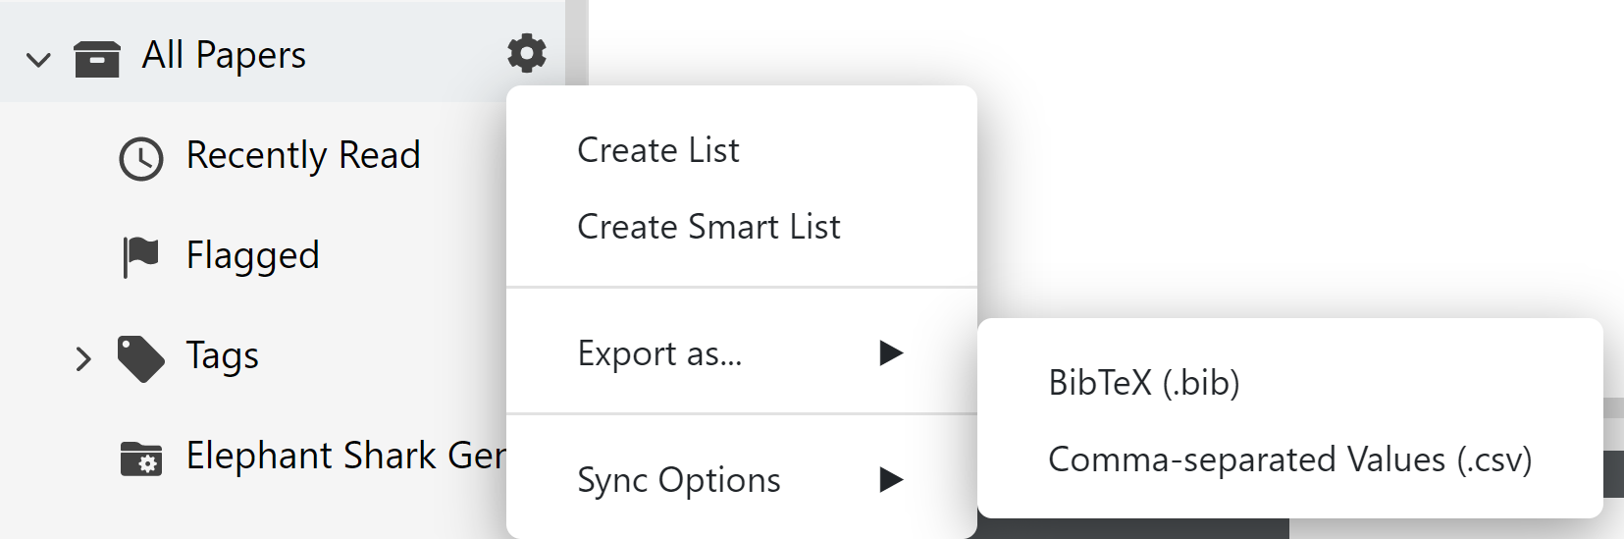Click the gear icon beside All Papers
The width and height of the screenshot is (1624, 539).
(x=527, y=53)
